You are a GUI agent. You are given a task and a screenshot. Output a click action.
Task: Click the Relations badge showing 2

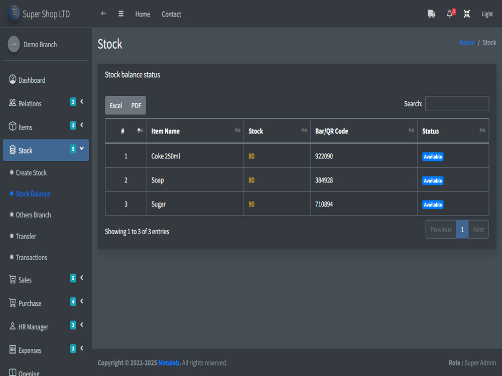[x=73, y=102]
